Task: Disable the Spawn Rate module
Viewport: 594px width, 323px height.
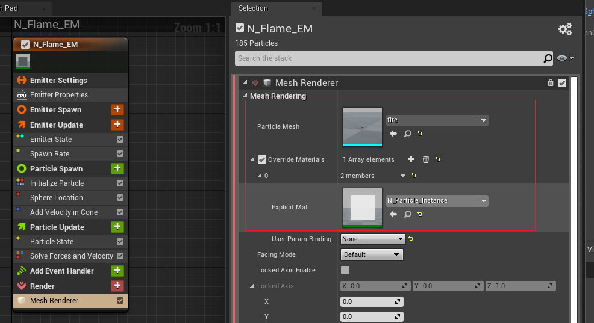Action: click(x=120, y=153)
